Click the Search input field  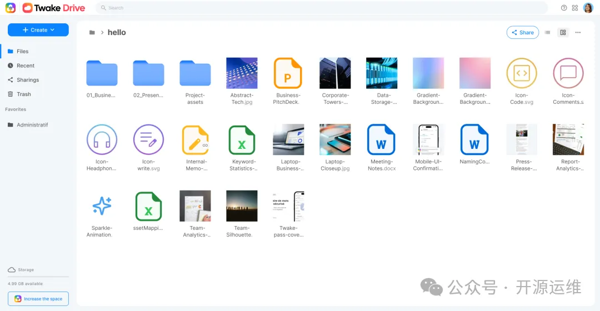click(322, 8)
